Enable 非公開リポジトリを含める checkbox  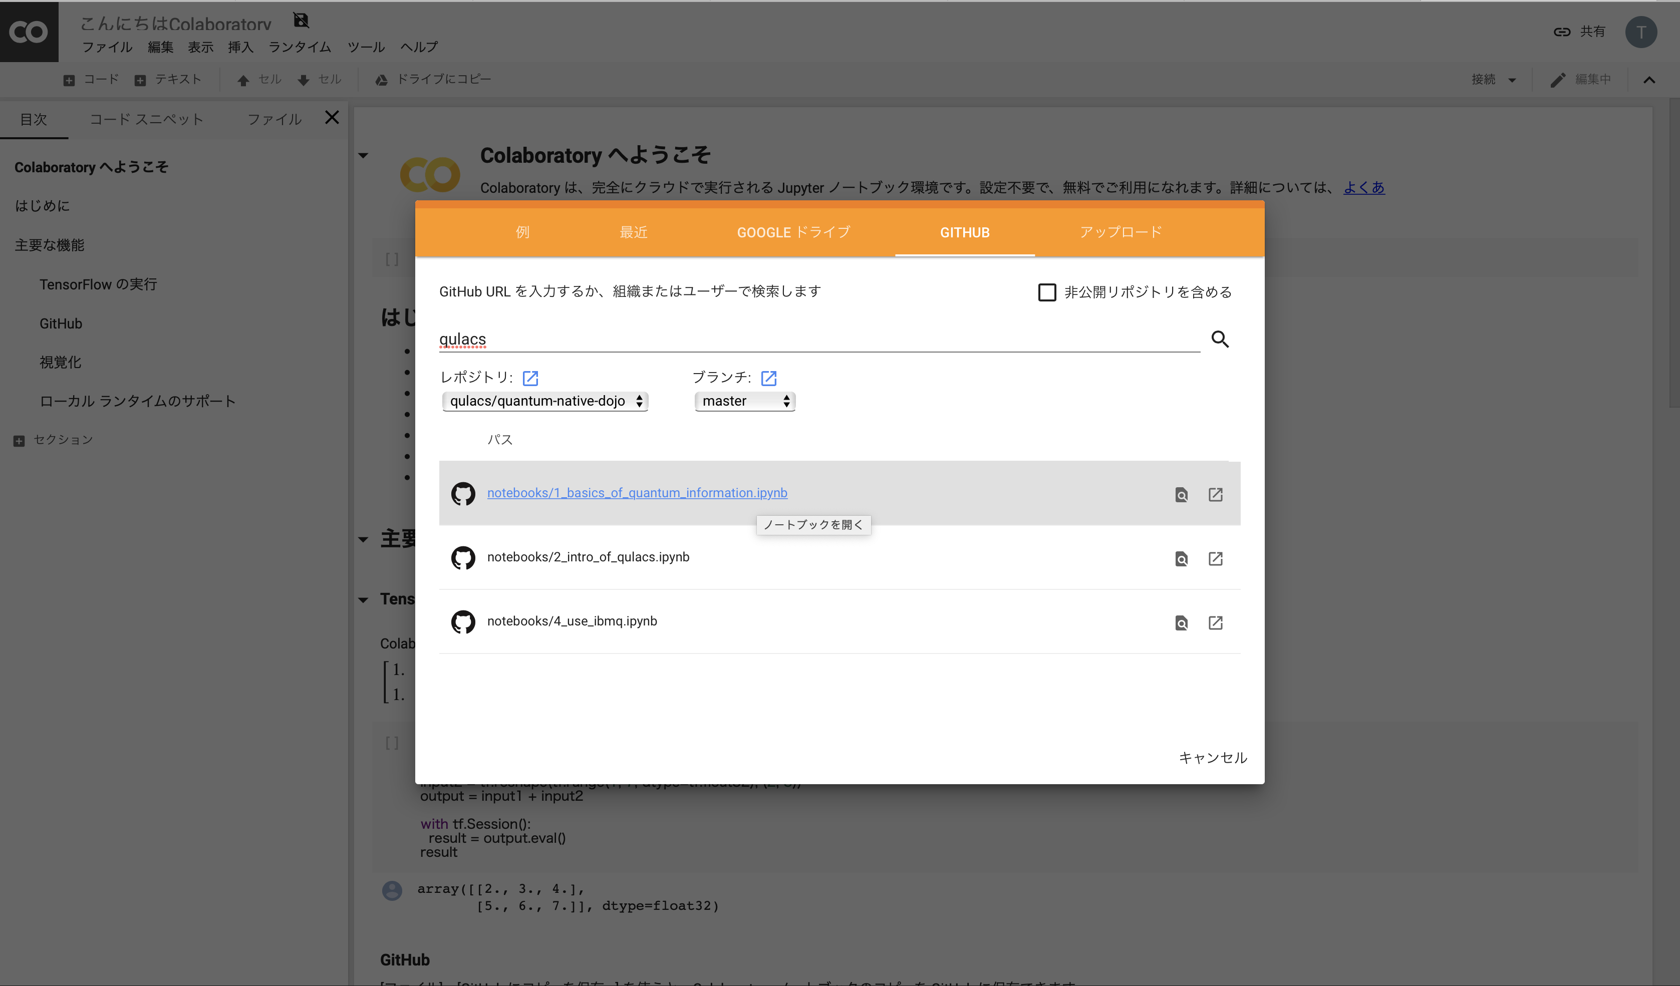pos(1047,292)
